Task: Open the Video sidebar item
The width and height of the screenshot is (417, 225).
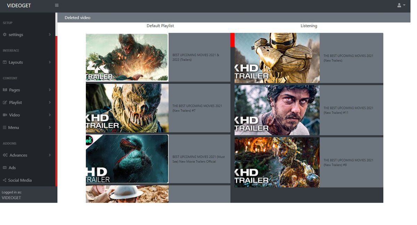Action: (x=28, y=115)
